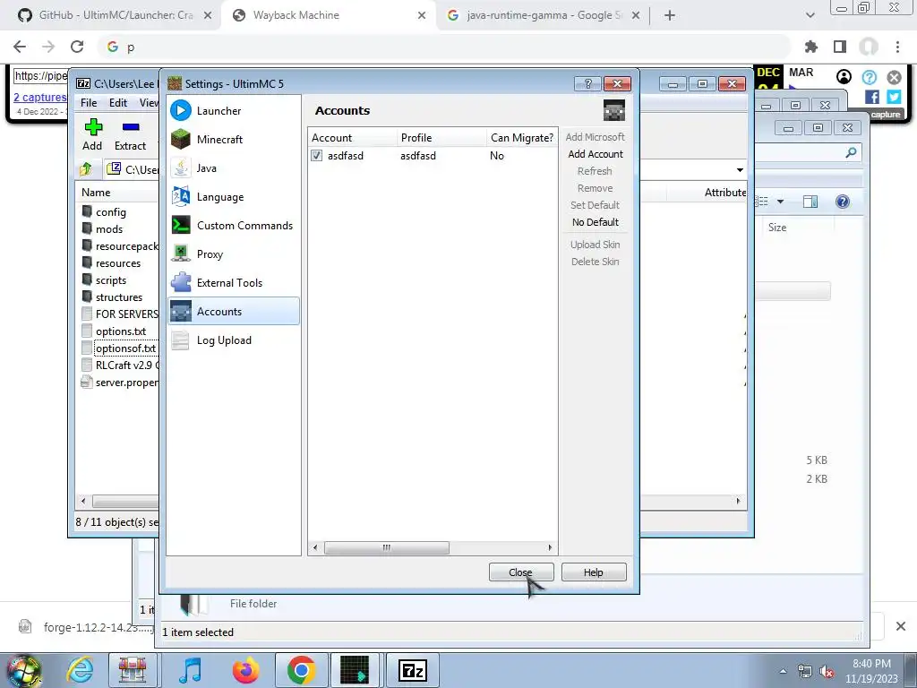Go back in Chrome
Image resolution: width=917 pixels, height=688 pixels.
[20, 47]
